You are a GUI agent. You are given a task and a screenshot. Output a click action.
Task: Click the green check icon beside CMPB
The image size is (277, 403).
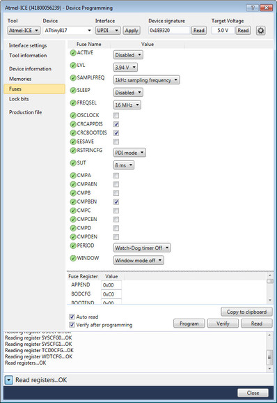click(73, 193)
